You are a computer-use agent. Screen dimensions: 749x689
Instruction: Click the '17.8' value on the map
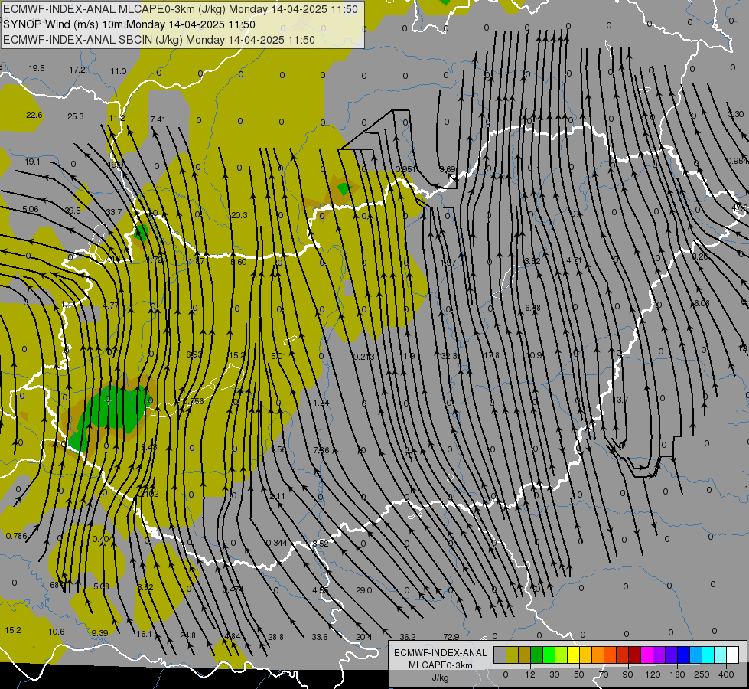(490, 355)
